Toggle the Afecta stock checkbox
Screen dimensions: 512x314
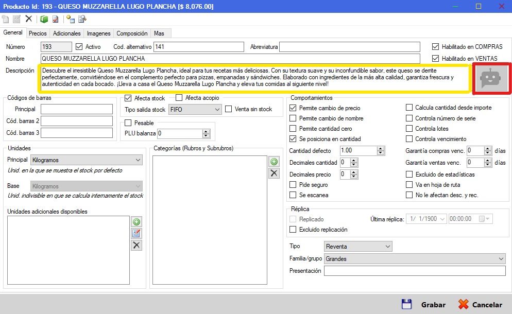(x=128, y=98)
